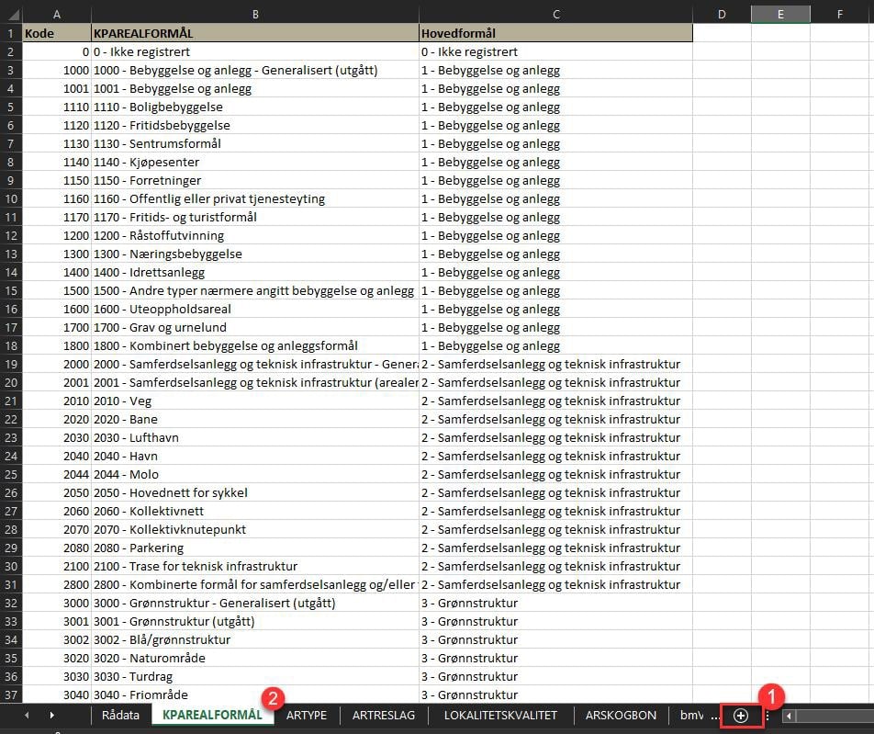Select row 20 header
This screenshot has height=734, width=874.
pyautogui.click(x=10, y=382)
